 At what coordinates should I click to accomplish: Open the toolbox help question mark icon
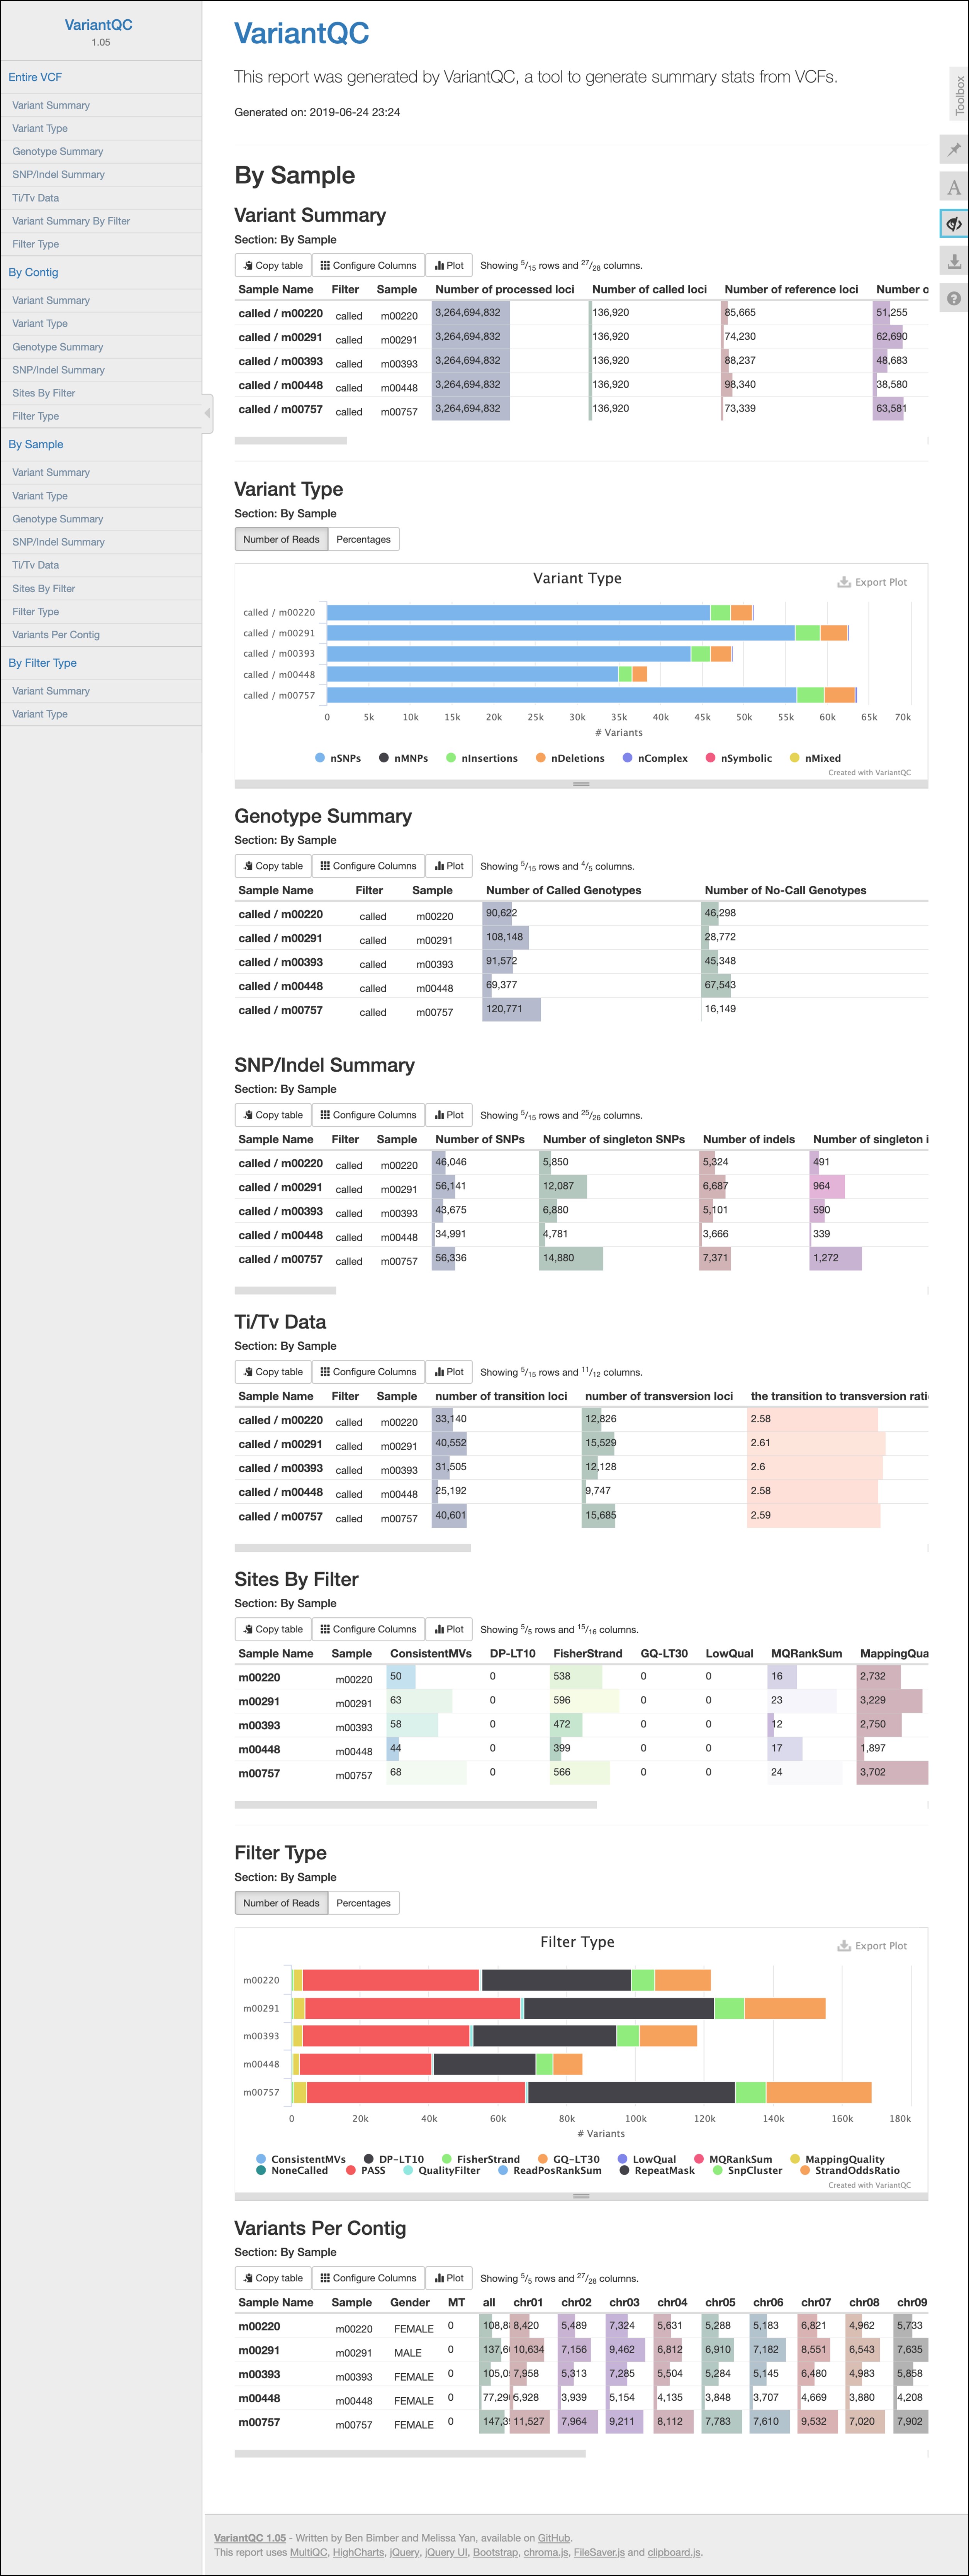[x=954, y=298]
